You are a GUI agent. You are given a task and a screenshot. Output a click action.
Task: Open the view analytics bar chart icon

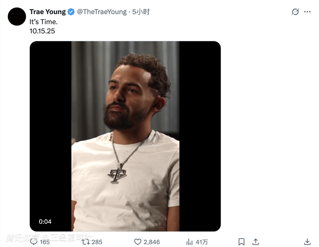[189, 242]
